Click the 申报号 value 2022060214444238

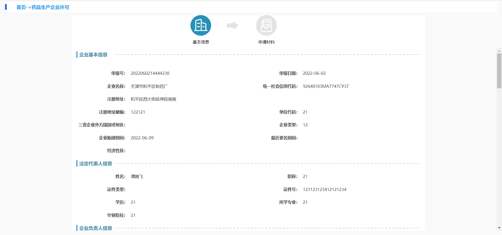[x=150, y=73]
